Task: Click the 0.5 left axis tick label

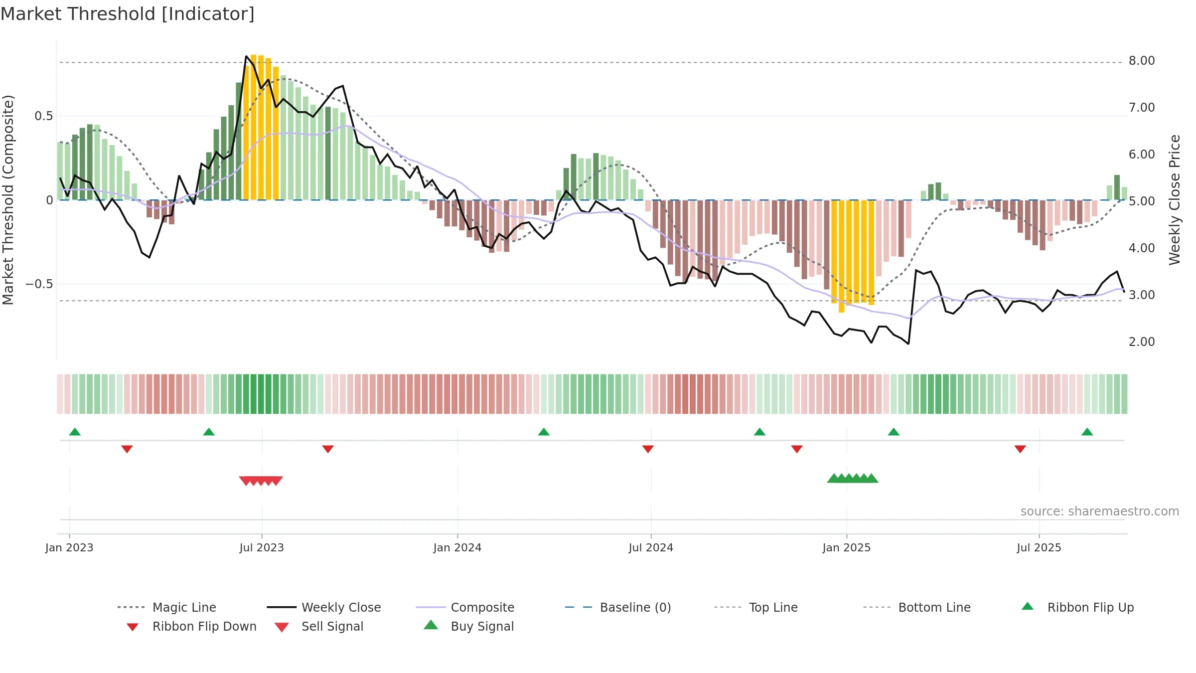Action: pyautogui.click(x=44, y=116)
